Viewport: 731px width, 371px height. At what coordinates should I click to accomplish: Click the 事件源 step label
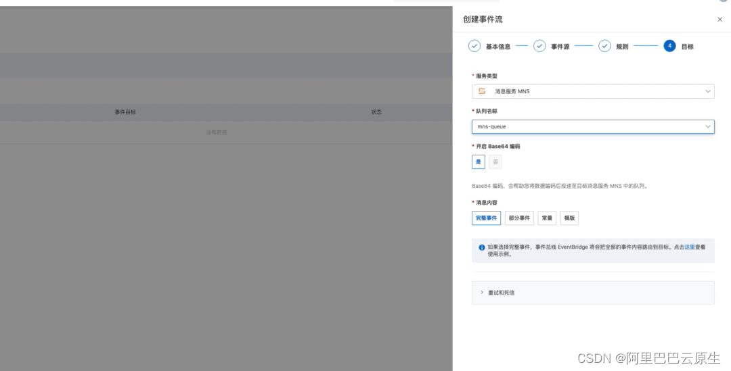tap(560, 47)
